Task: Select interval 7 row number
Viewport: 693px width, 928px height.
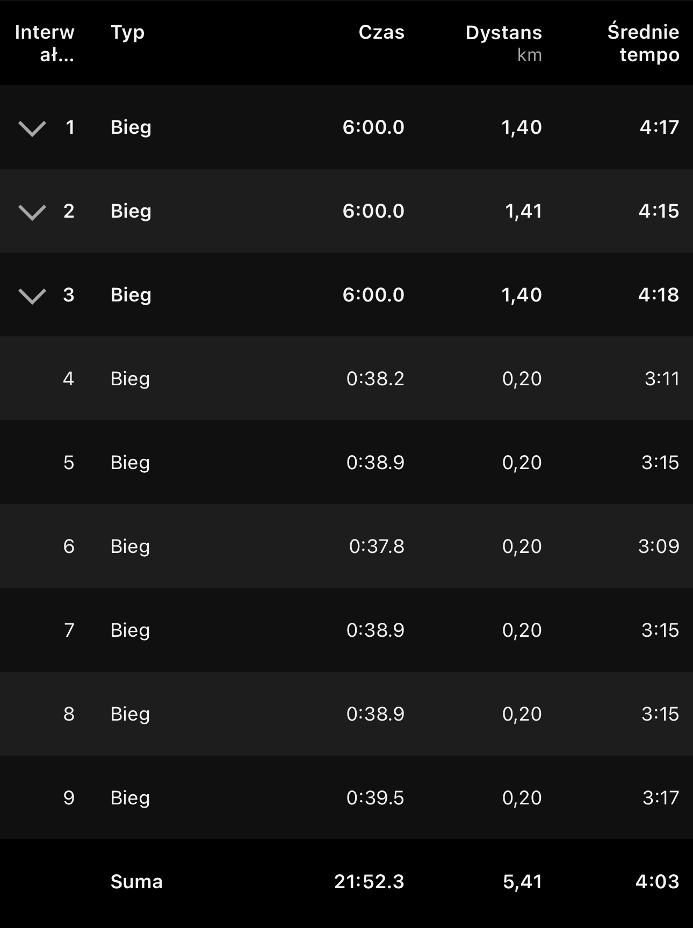Action: coord(69,630)
